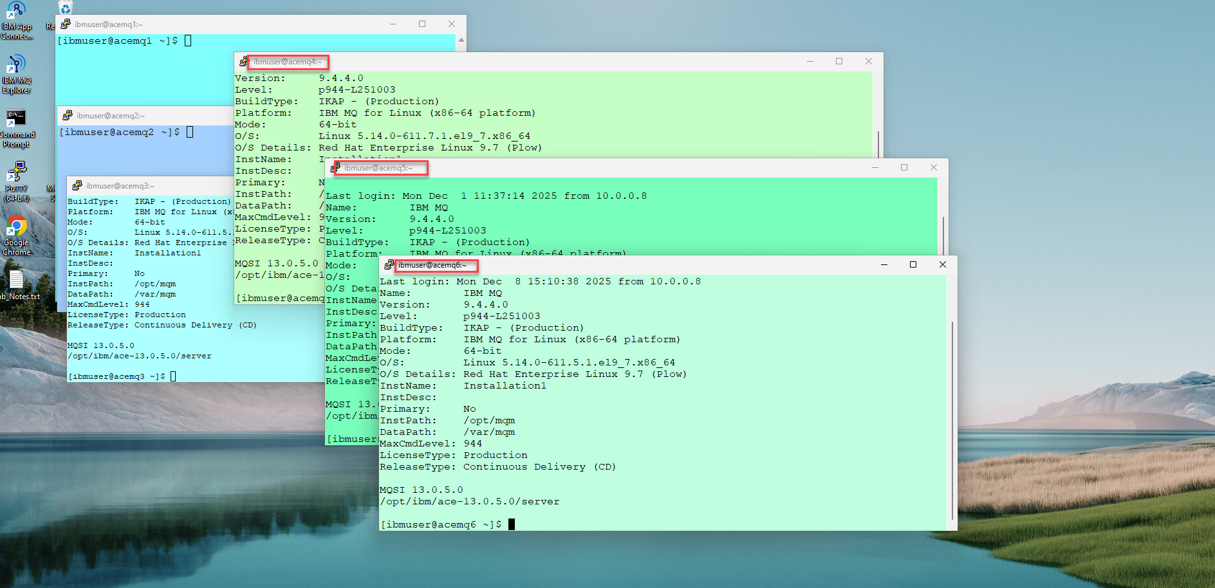1215x588 pixels.
Task: Focus the ibmuser@acemq4:~ window title
Action: pyautogui.click(x=287, y=62)
